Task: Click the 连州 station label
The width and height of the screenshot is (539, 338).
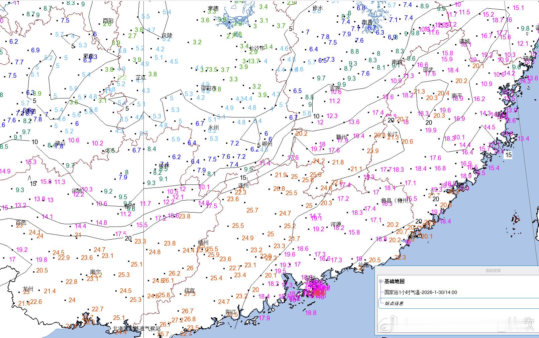Action: point(243,186)
